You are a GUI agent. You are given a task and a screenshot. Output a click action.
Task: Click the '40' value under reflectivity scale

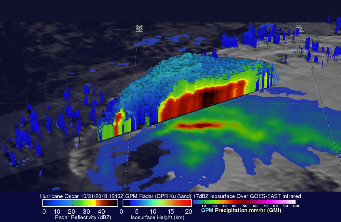101,212
